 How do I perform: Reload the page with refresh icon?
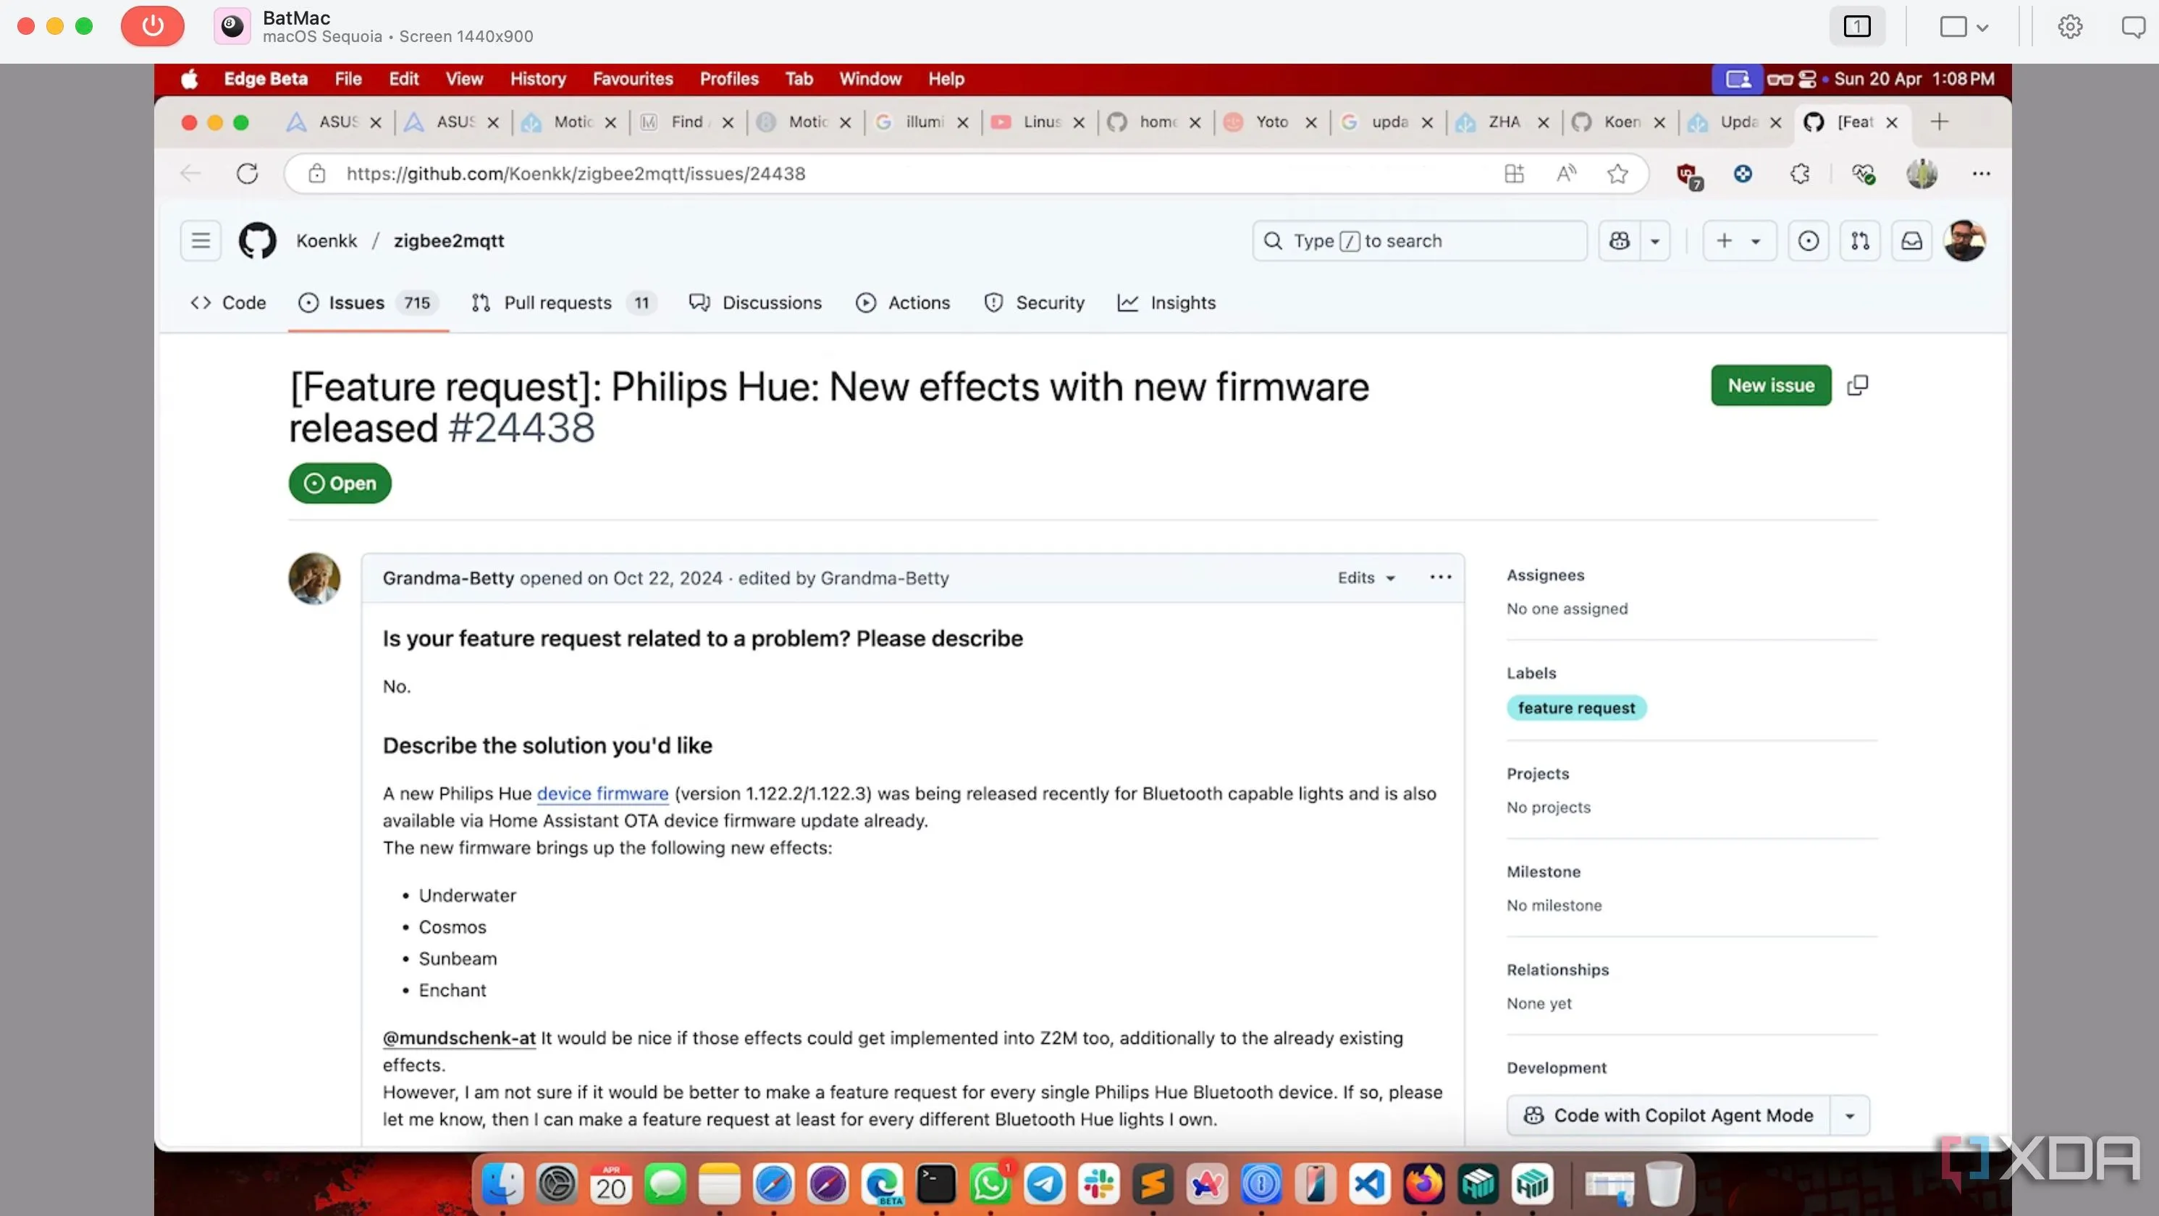coord(247,174)
